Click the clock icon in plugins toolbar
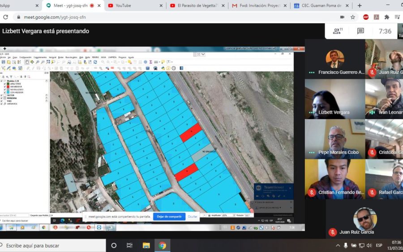403x252 pixels. [x=174, y=68]
